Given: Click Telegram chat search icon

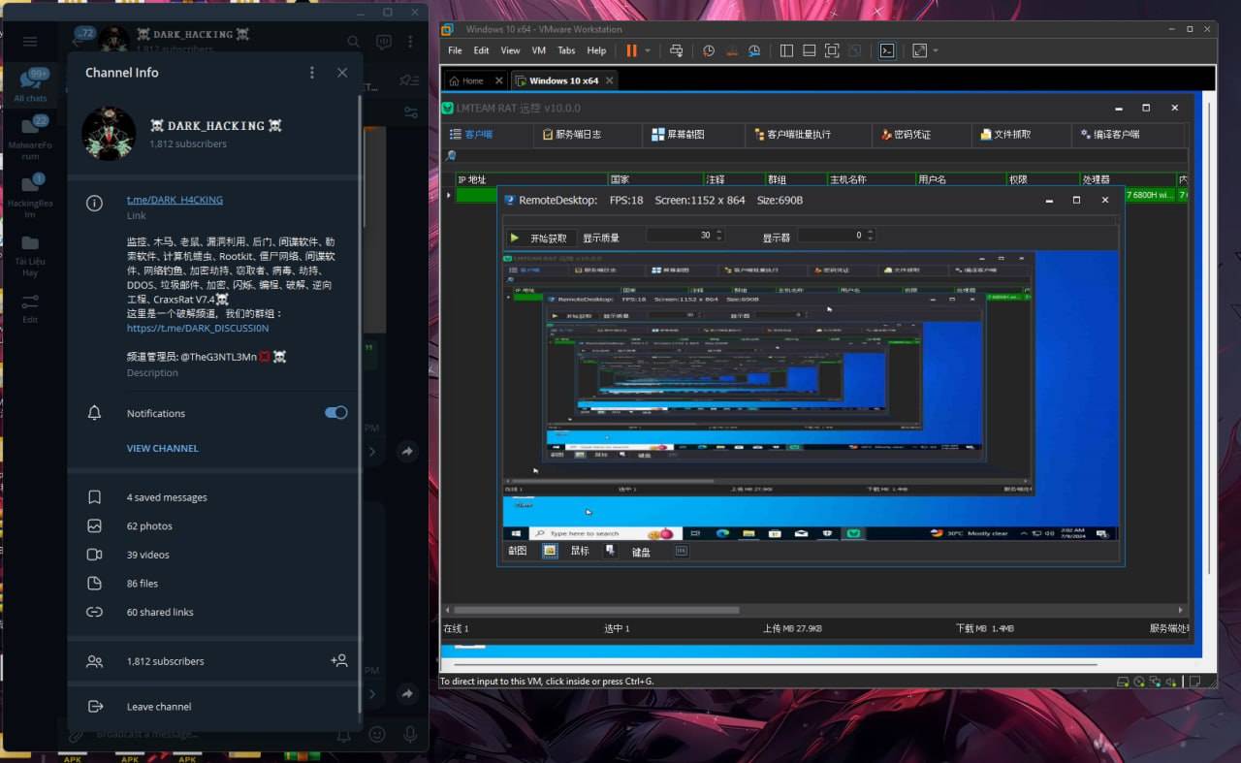Looking at the screenshot, I should 353,42.
